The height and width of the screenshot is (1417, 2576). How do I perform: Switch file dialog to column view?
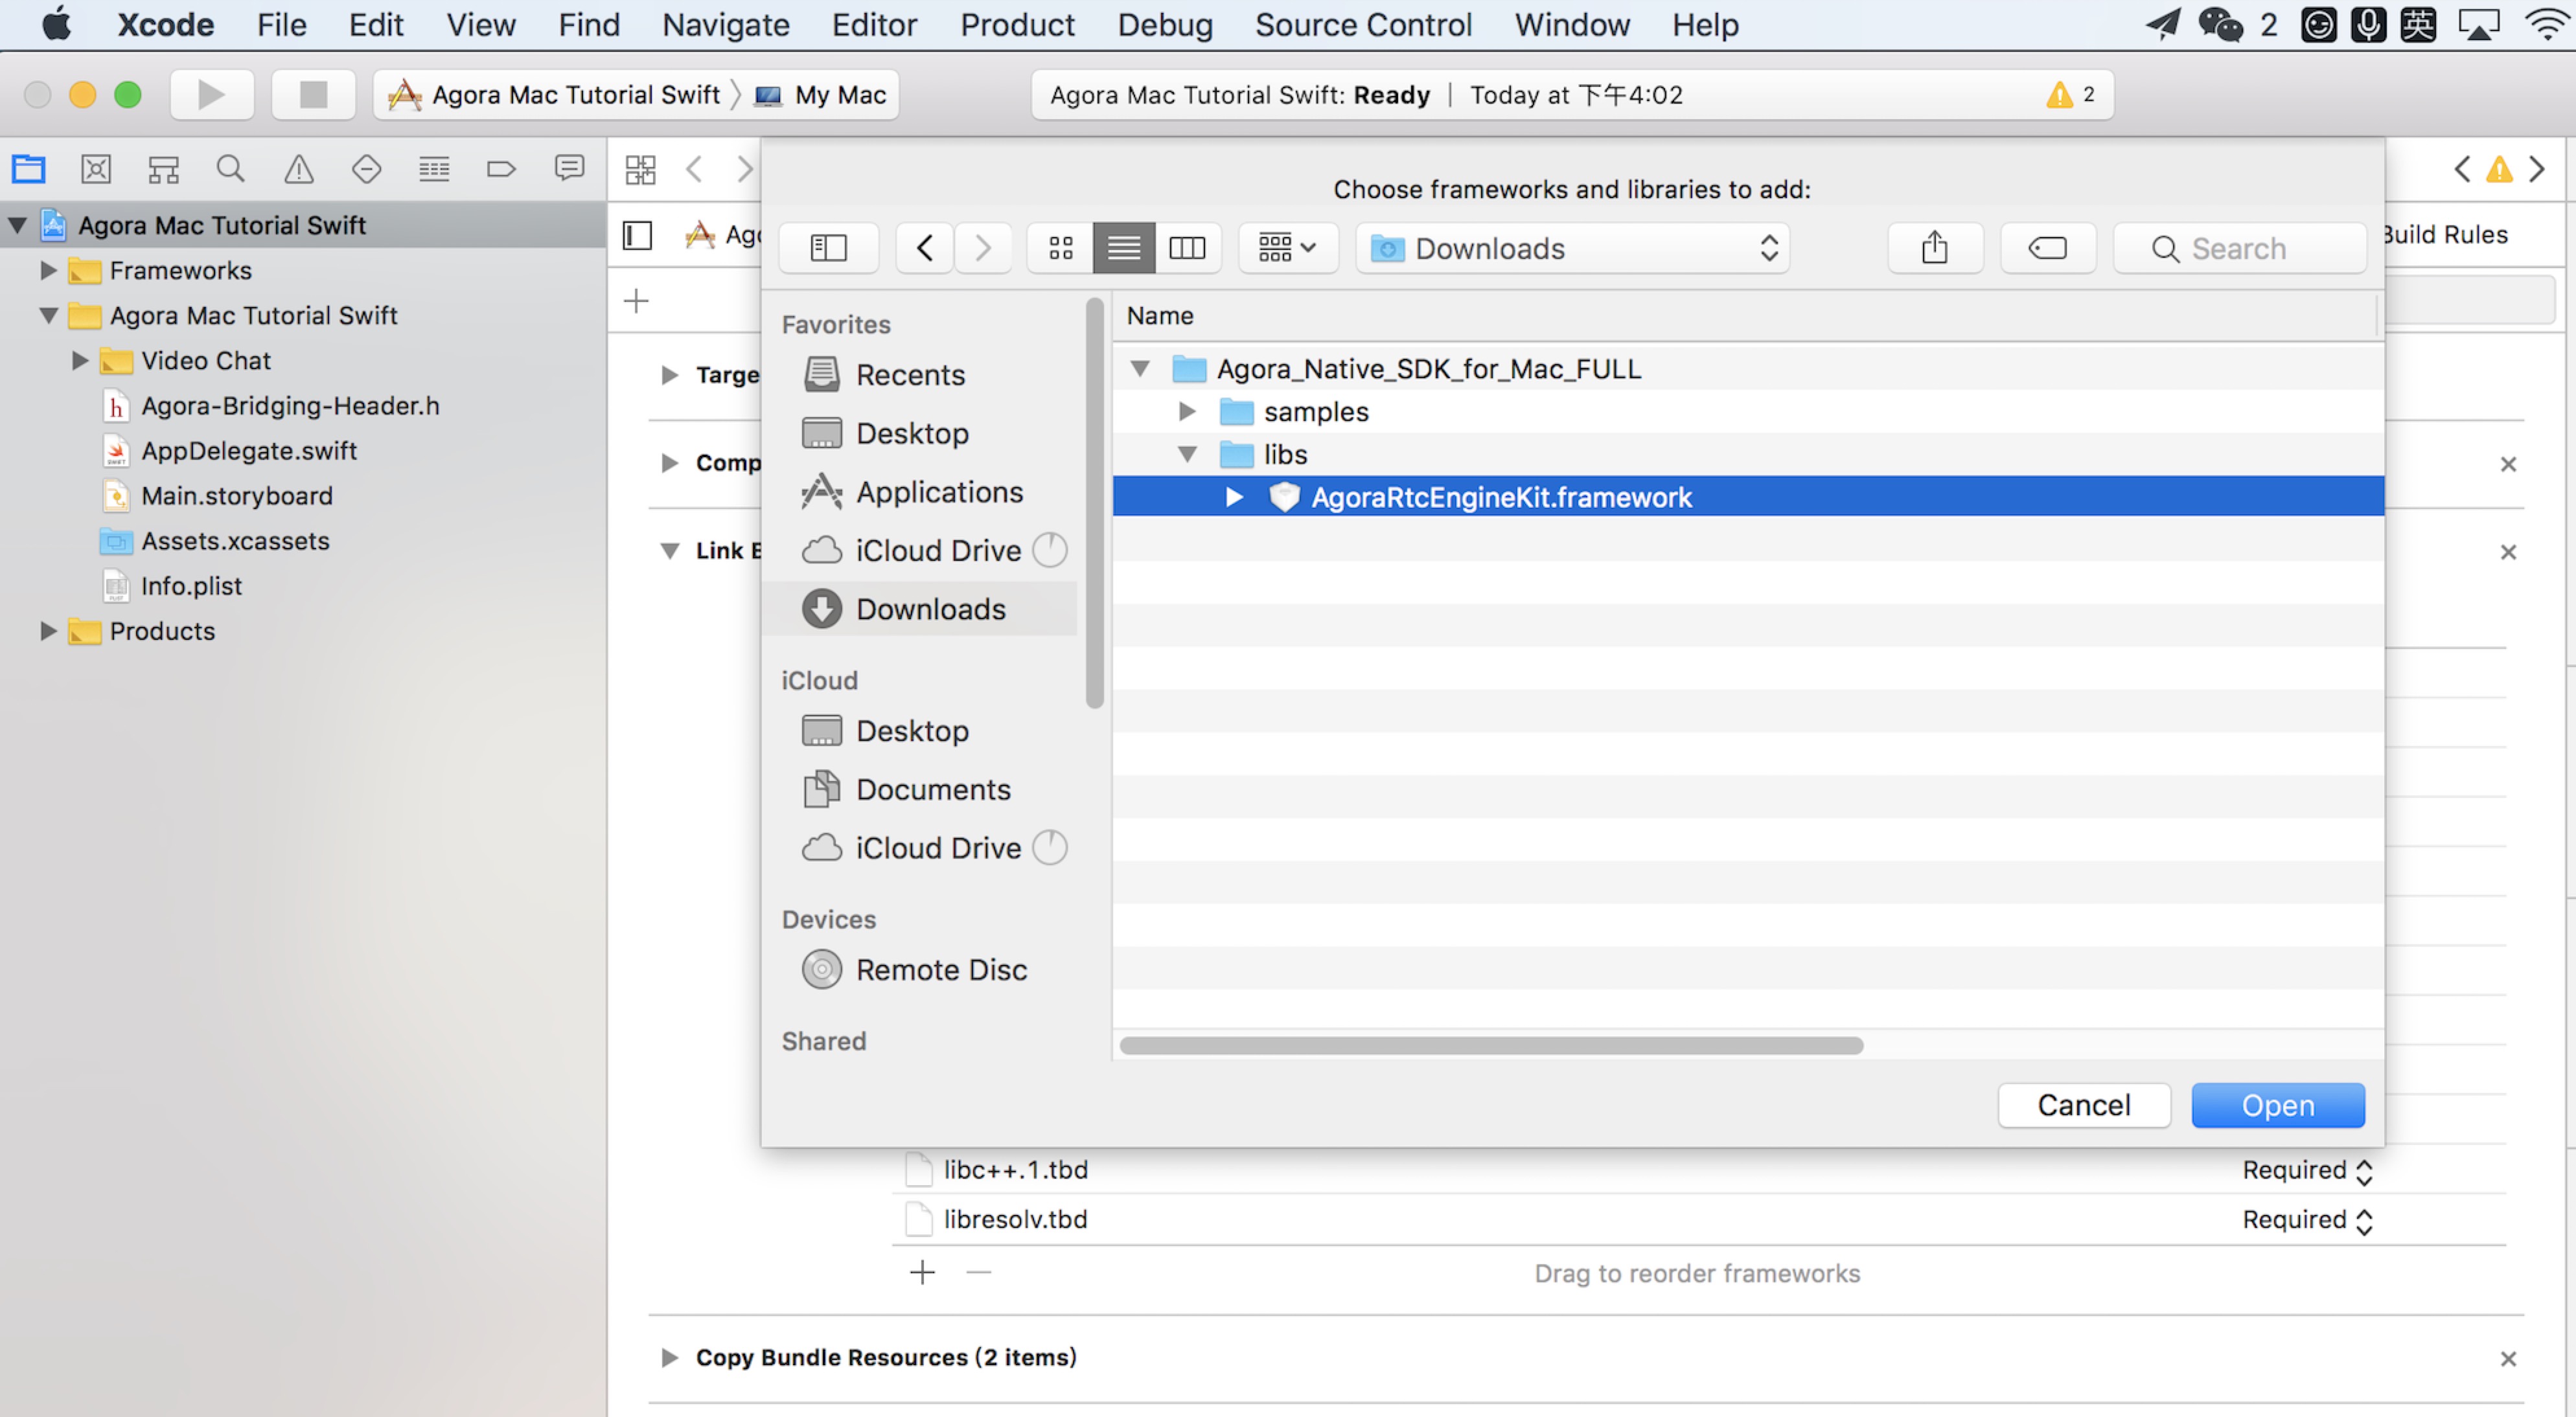1188,248
